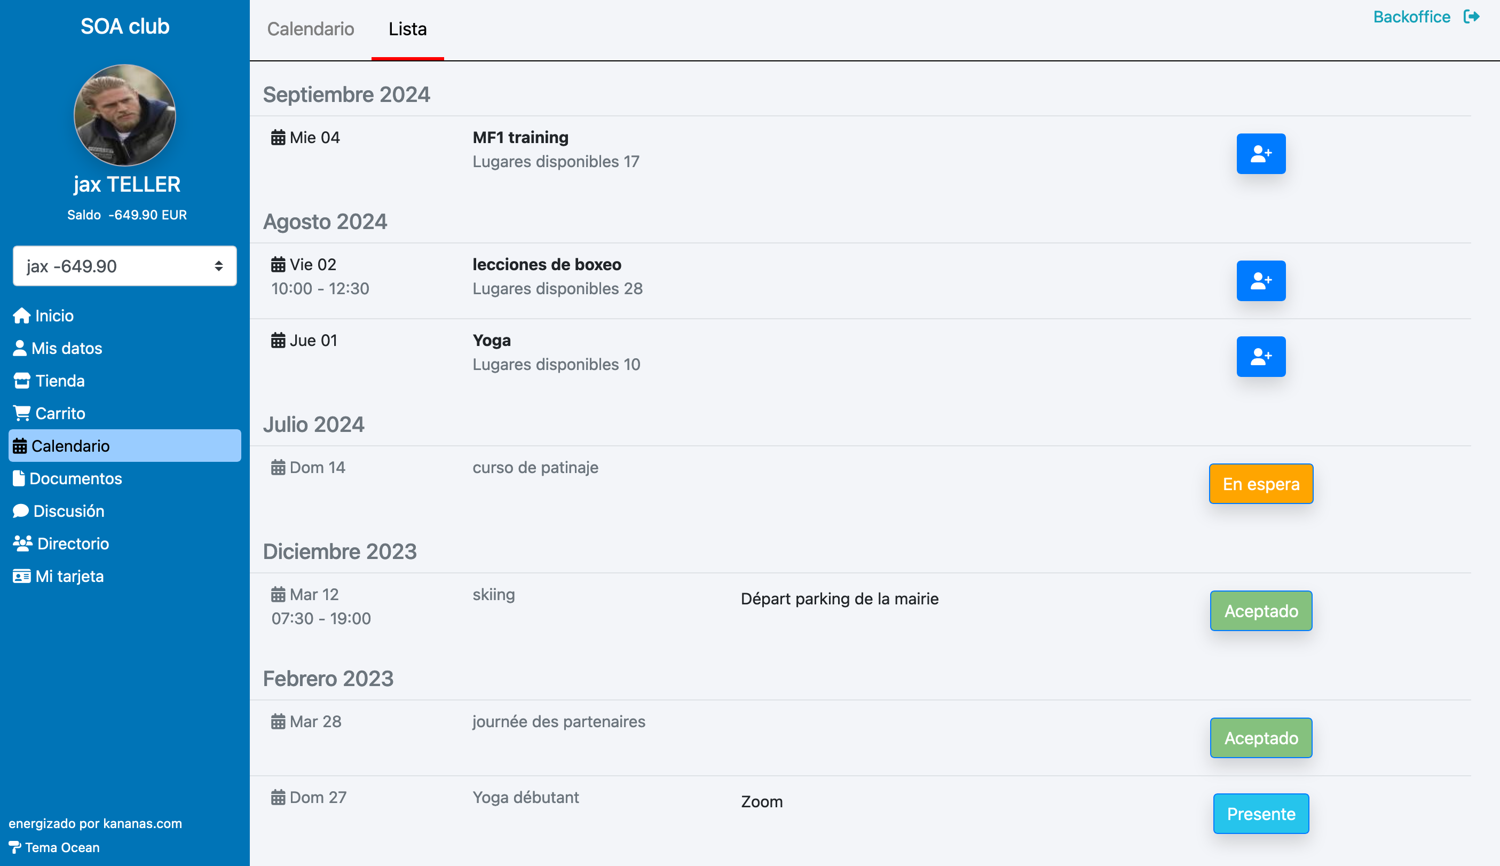Click the home icon beside Inicio
The image size is (1500, 866).
click(x=22, y=316)
